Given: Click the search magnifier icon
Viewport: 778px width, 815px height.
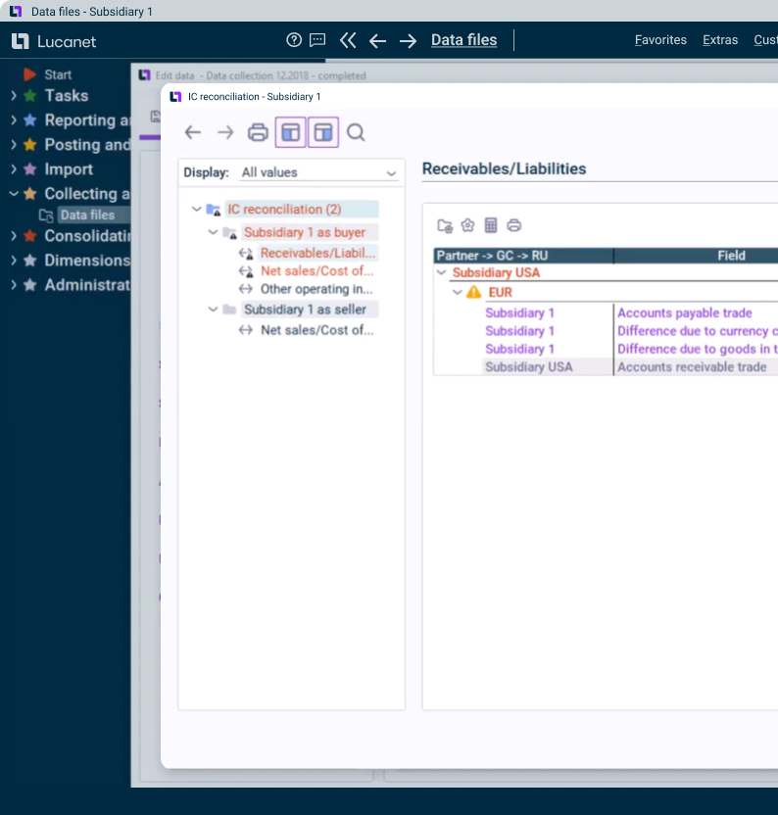Looking at the screenshot, I should (356, 132).
